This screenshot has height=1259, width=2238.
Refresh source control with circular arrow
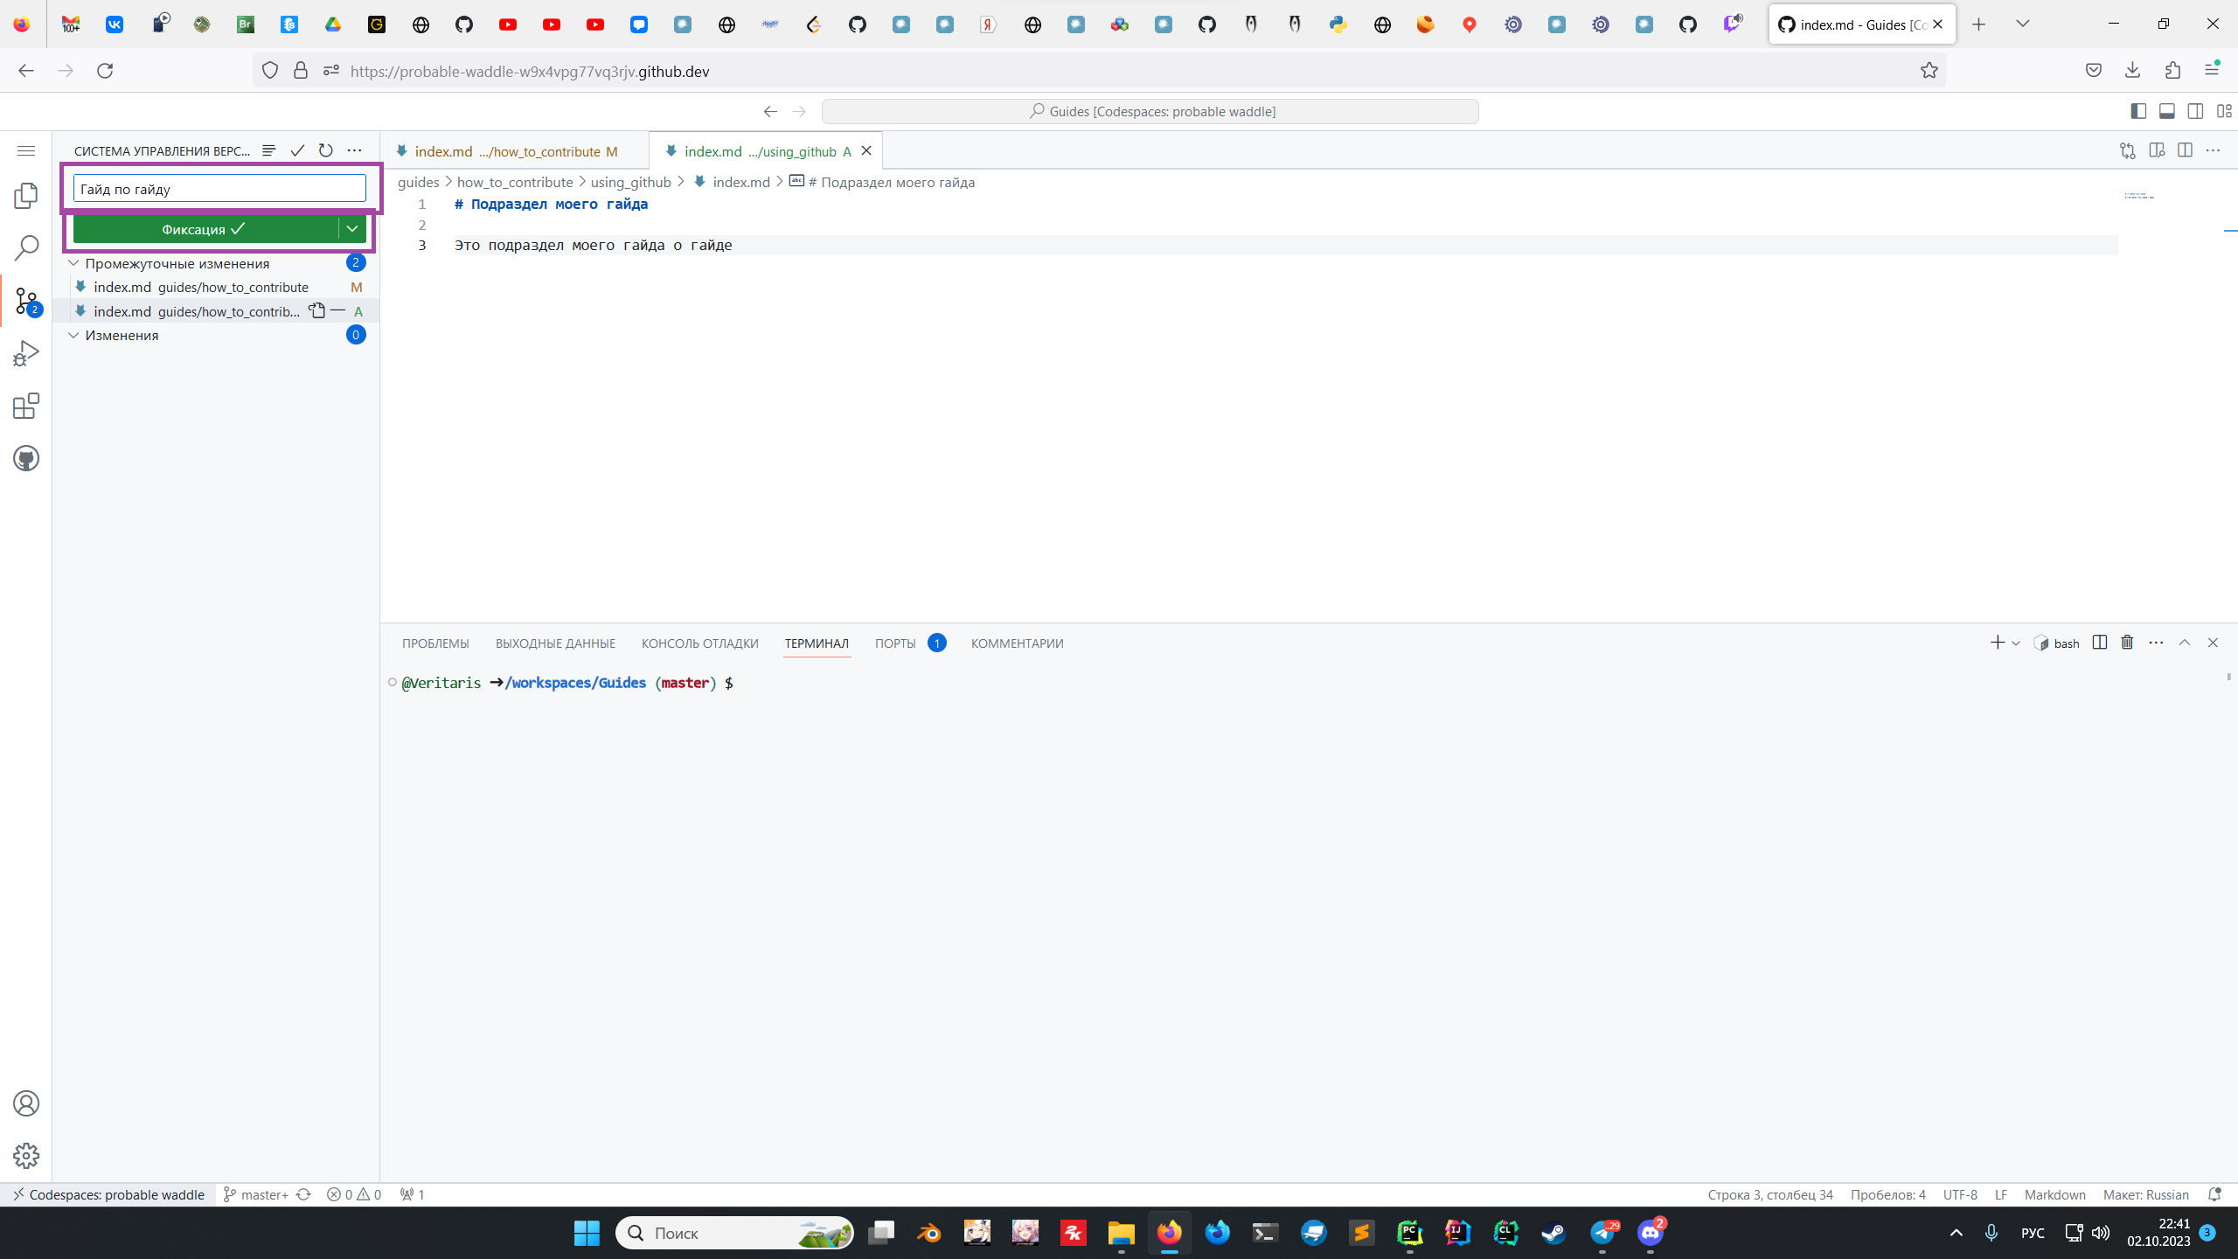[x=325, y=150]
